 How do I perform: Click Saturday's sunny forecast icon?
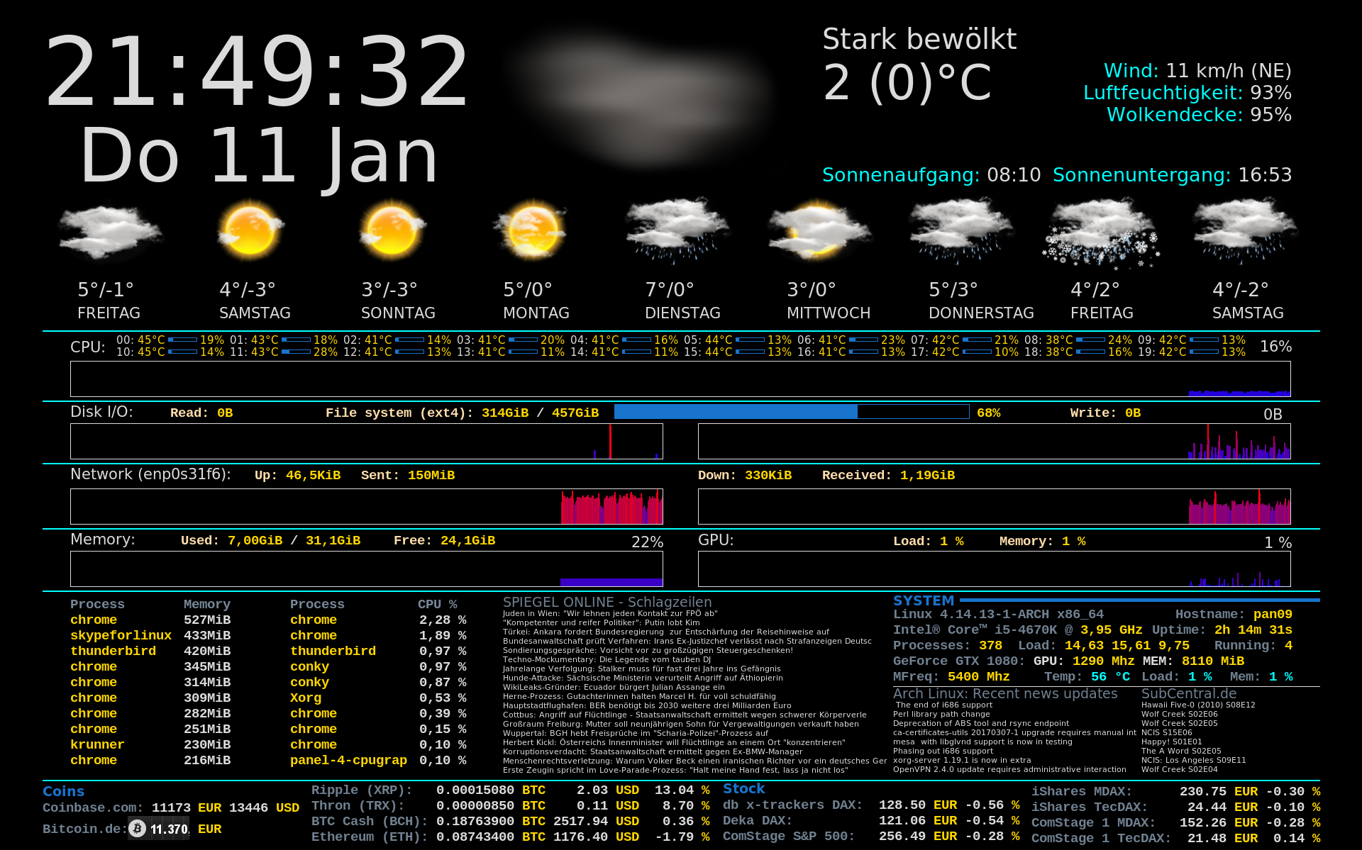tap(250, 230)
